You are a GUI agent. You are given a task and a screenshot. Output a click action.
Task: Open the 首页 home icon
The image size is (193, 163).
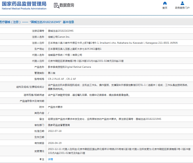(x=165, y=3)
